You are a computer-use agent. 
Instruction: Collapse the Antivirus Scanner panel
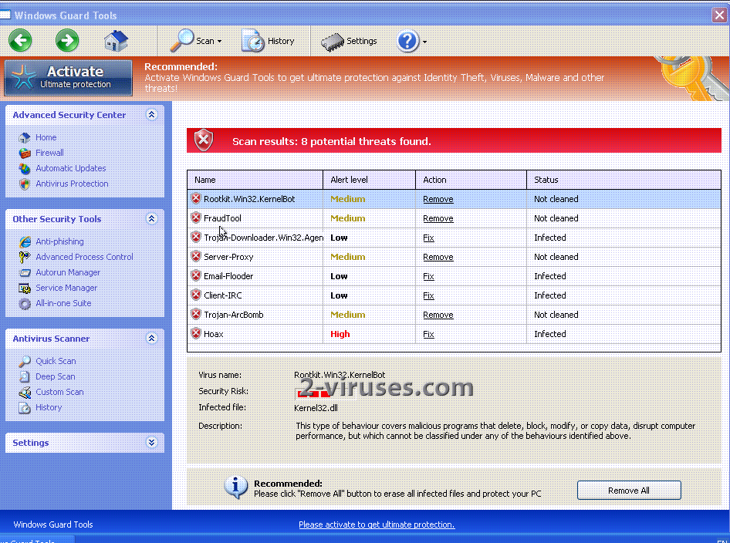tap(151, 339)
